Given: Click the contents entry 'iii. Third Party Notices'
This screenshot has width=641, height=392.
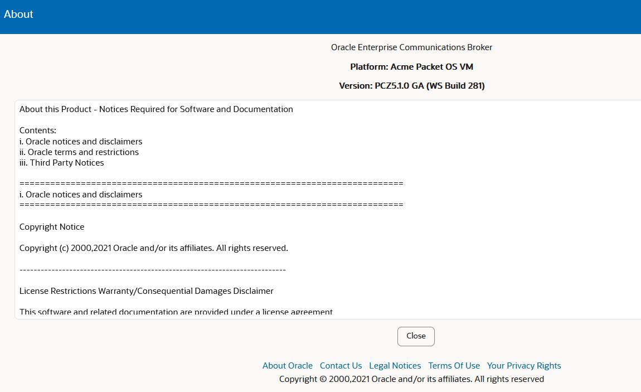Looking at the screenshot, I should (x=62, y=163).
